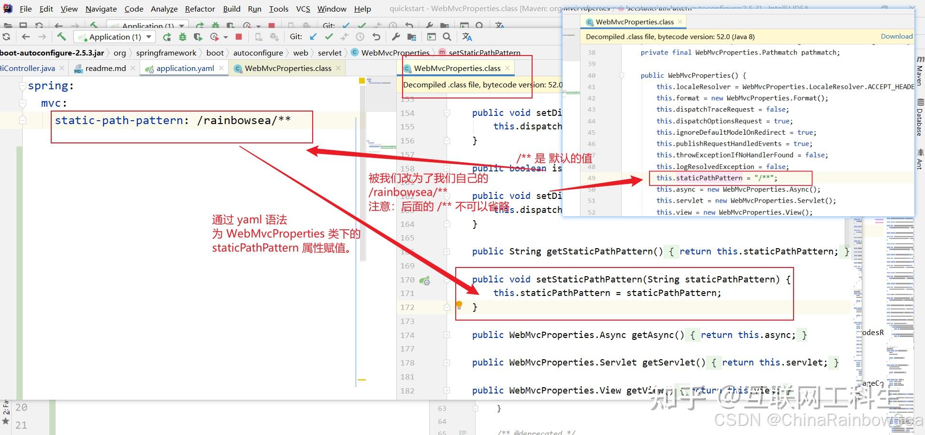925x435 pixels.
Task: Open settings via the wrench icon
Action: pos(396,36)
